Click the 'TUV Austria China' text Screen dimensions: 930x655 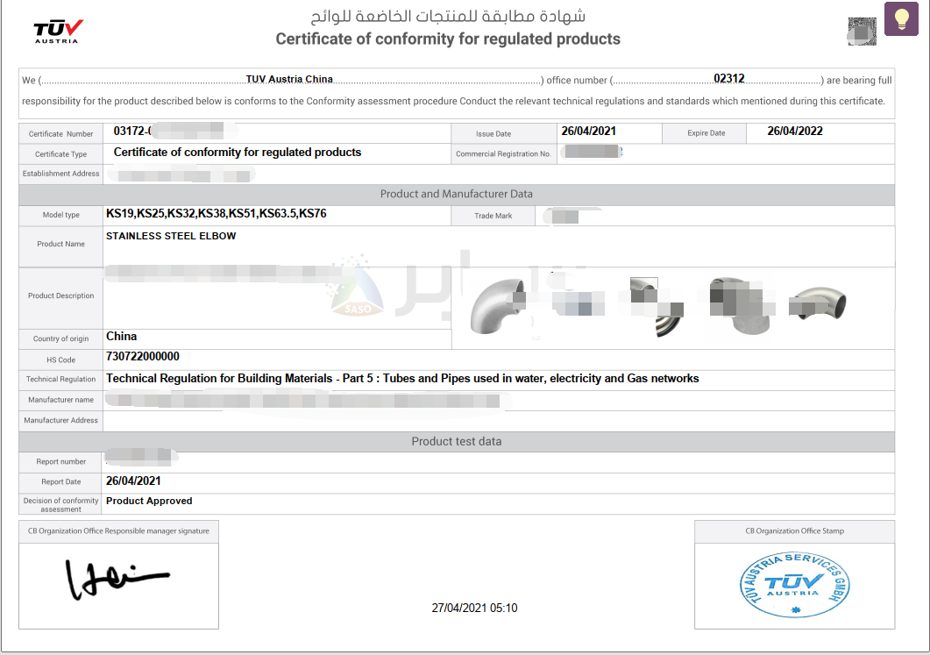(x=289, y=80)
